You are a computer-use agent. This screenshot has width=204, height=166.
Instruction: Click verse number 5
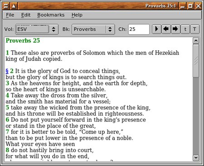click(7, 107)
